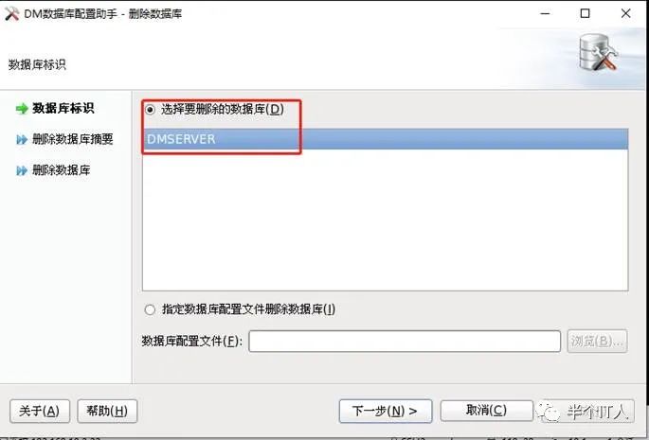Select the 指定数据库配置文件删除数据库 radio option

(150, 309)
